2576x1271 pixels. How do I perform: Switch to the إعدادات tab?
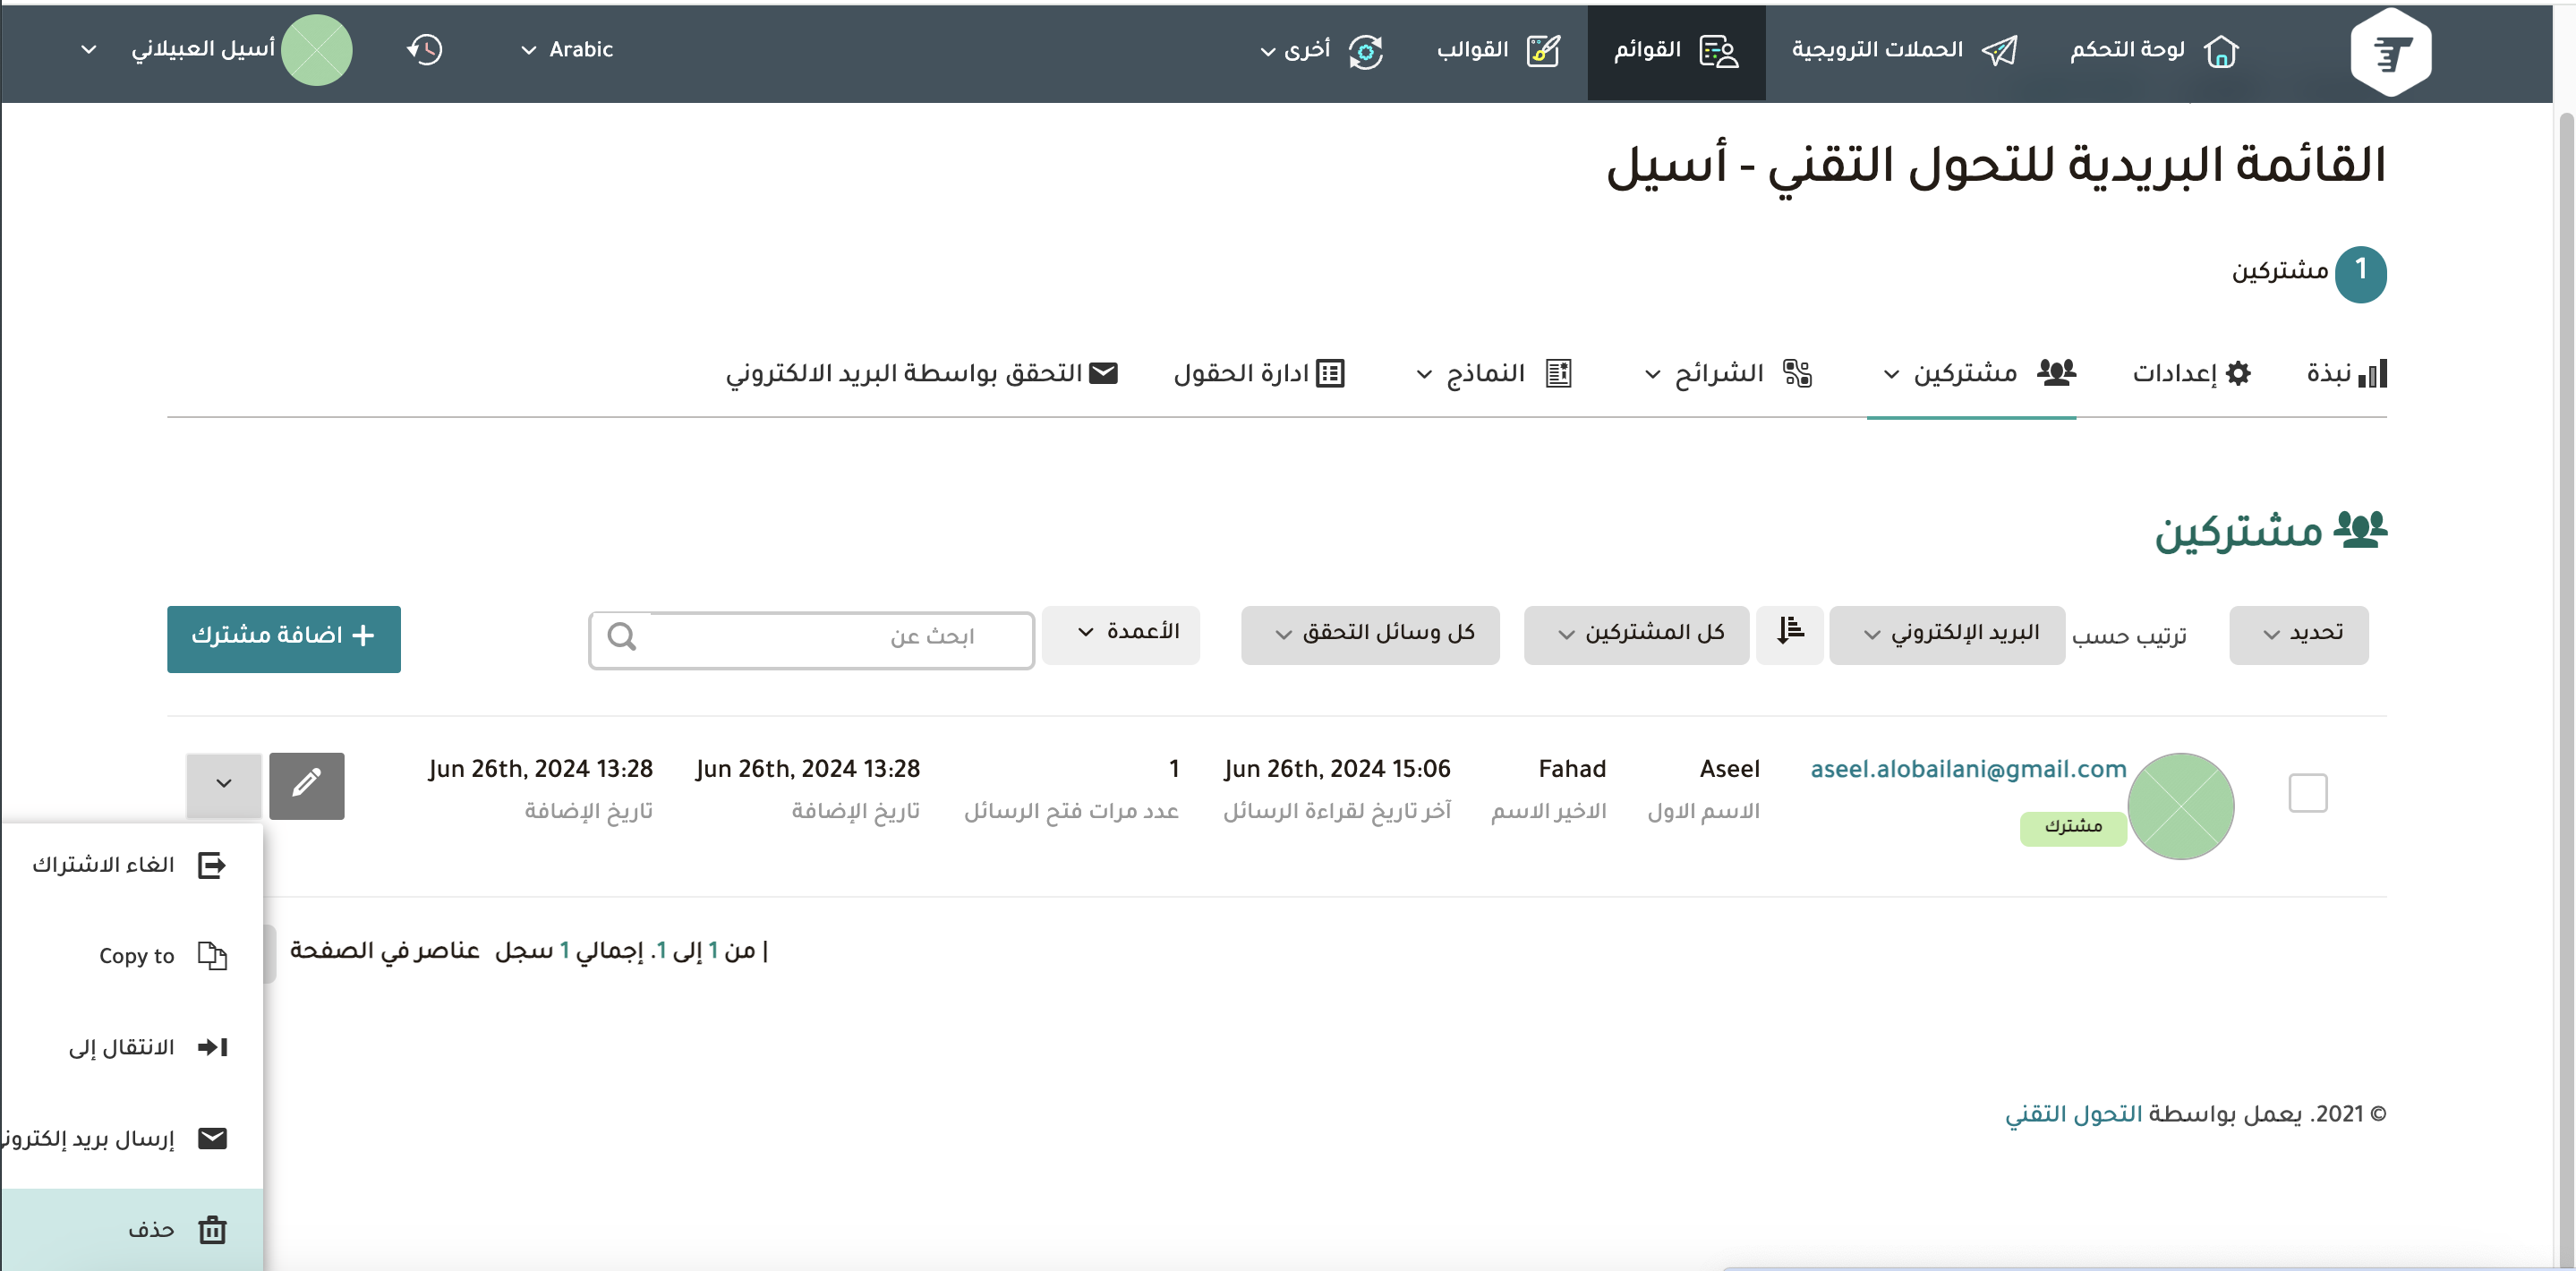click(x=2190, y=374)
